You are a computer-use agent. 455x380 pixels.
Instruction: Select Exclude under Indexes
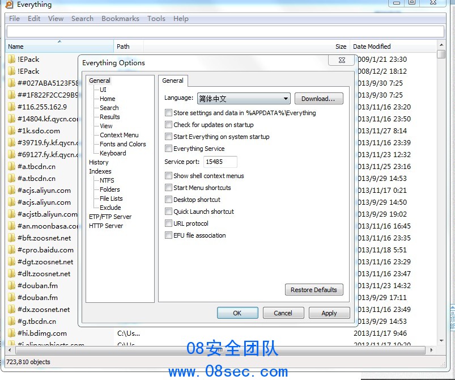[110, 208]
